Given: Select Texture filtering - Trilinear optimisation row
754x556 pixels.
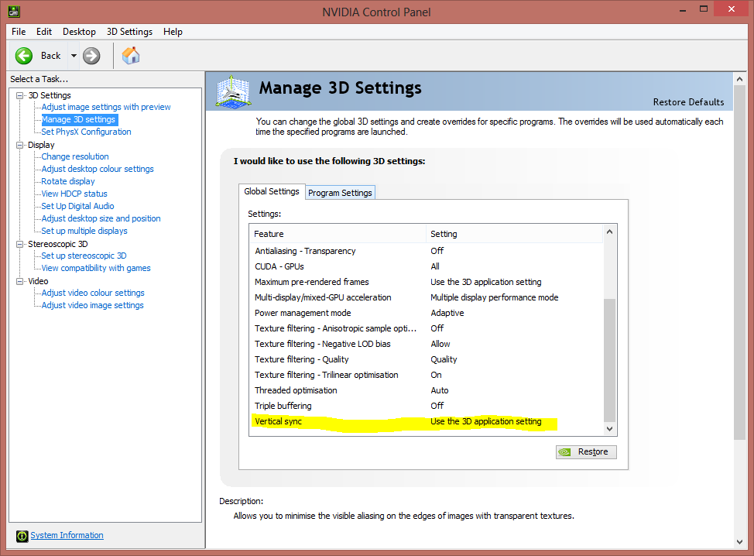Looking at the screenshot, I should click(x=427, y=375).
